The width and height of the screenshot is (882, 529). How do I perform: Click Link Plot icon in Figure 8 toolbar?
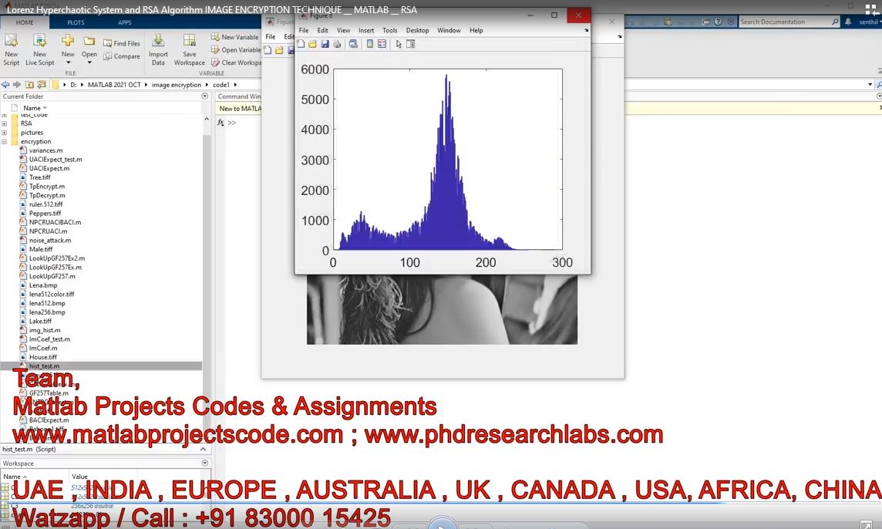tap(353, 44)
